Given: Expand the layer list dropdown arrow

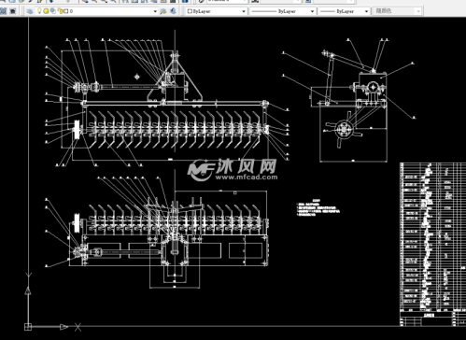Looking at the screenshot, I should click(155, 11).
